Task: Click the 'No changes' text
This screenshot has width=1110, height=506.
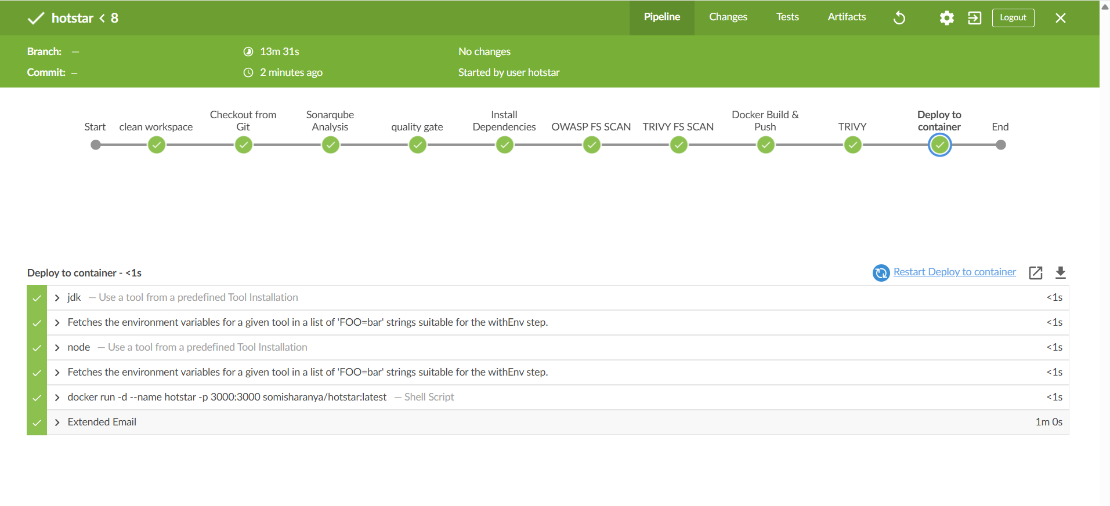Action: pos(485,52)
